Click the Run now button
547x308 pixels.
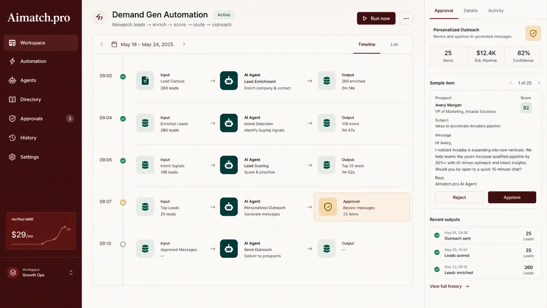pos(376,18)
